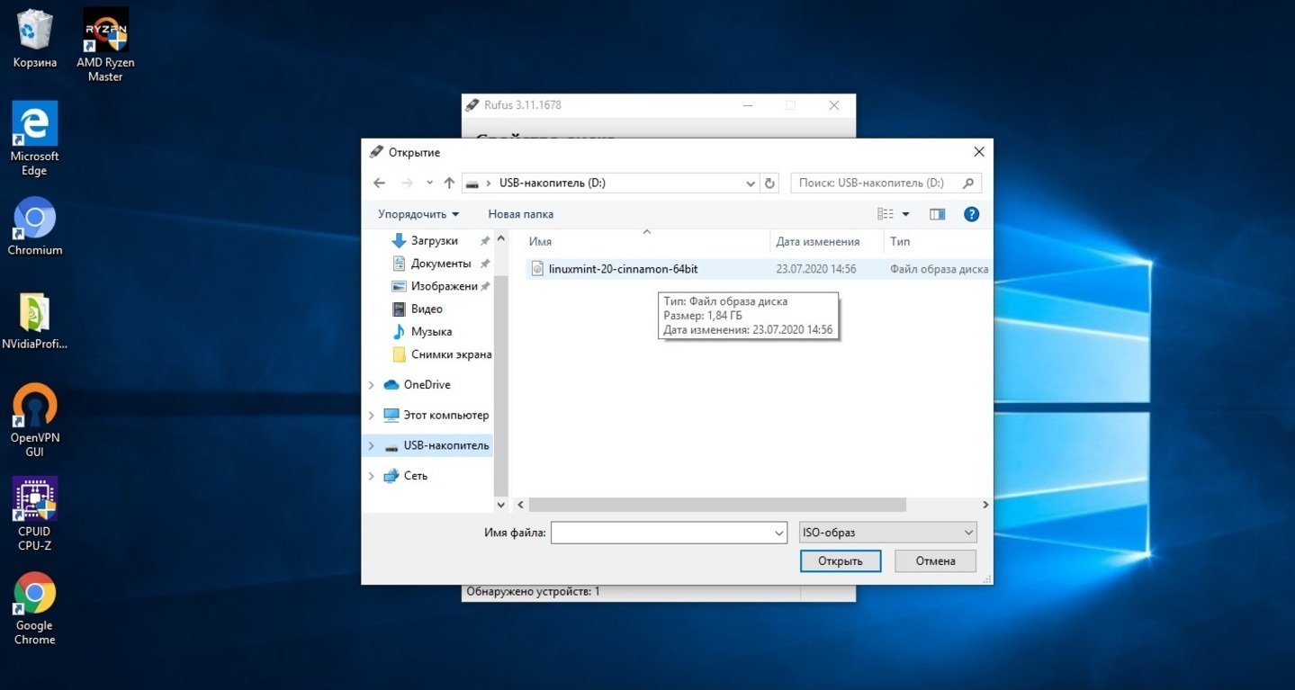
Task: Change view with the view mode icon
Action: click(x=886, y=214)
